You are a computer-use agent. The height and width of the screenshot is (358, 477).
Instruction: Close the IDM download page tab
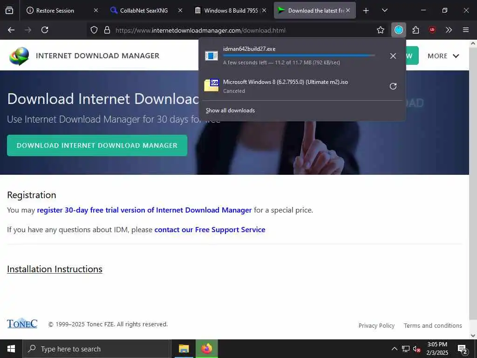pos(348,10)
